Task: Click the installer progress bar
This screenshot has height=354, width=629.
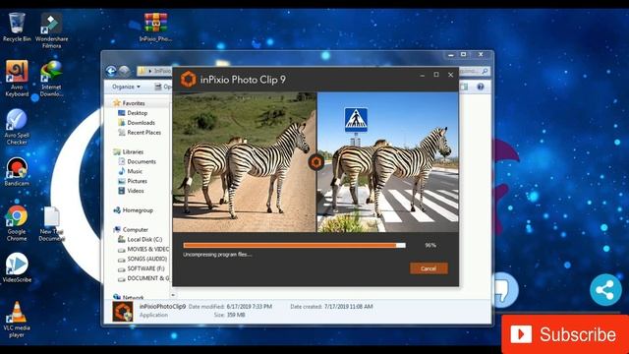Action: [x=295, y=245]
